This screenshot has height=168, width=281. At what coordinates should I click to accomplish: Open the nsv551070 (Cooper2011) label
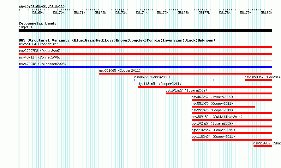click(x=212, y=104)
